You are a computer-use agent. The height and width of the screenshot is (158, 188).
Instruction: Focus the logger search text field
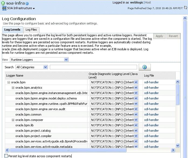click(93, 67)
